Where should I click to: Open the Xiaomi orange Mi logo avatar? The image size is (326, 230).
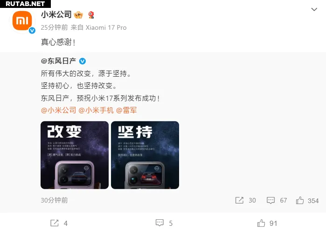22,21
